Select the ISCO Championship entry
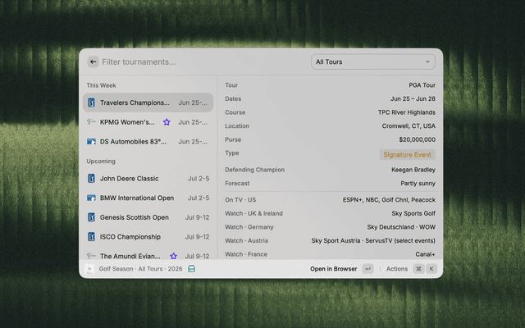This screenshot has width=525, height=328. [148, 237]
